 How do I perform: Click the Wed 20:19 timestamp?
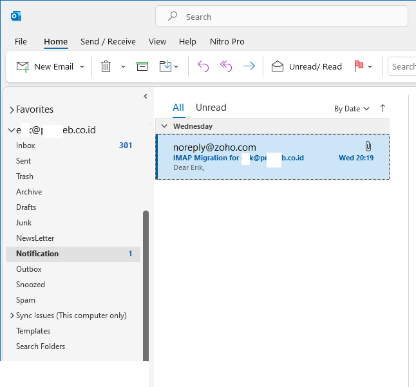click(x=356, y=158)
